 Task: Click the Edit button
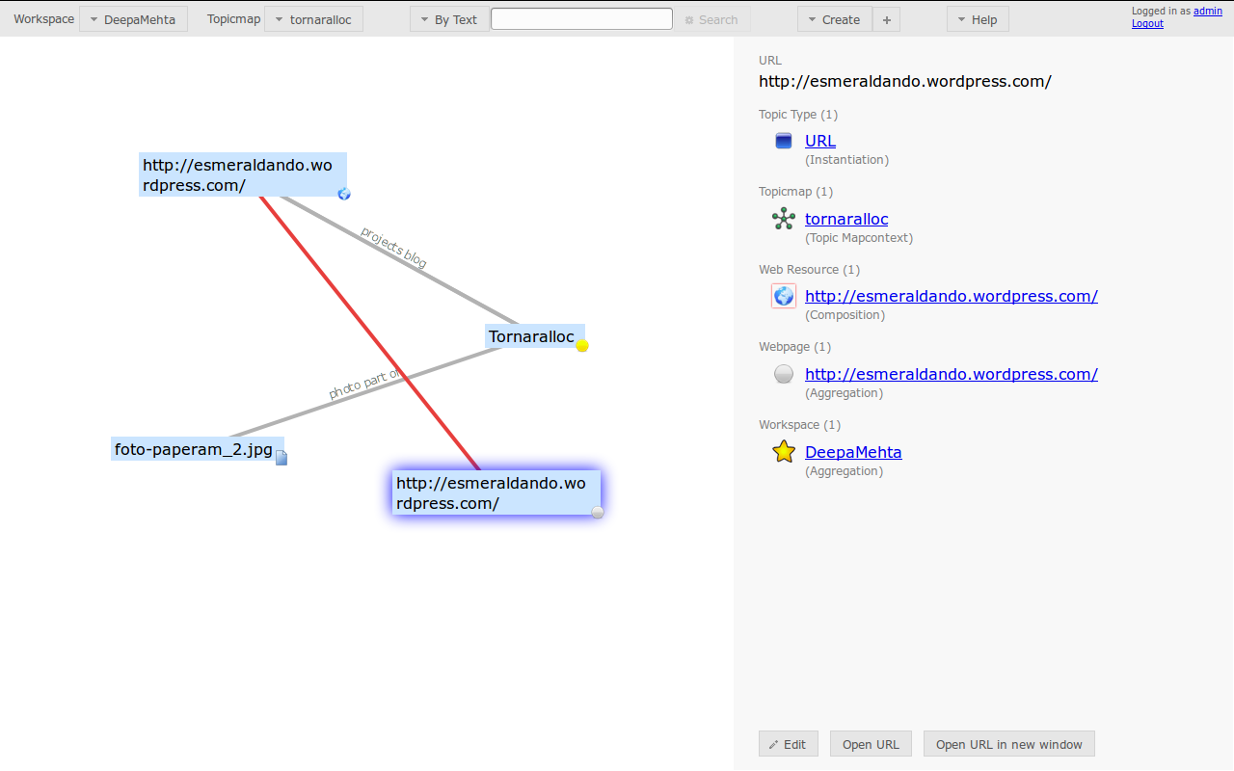789,744
